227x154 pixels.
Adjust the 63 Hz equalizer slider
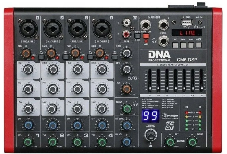[150, 88]
